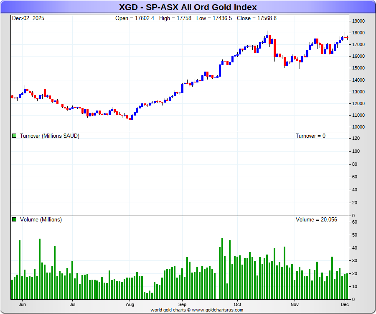376x314 pixels.
Task: Click the 12000 price axis label
Action: [358, 103]
